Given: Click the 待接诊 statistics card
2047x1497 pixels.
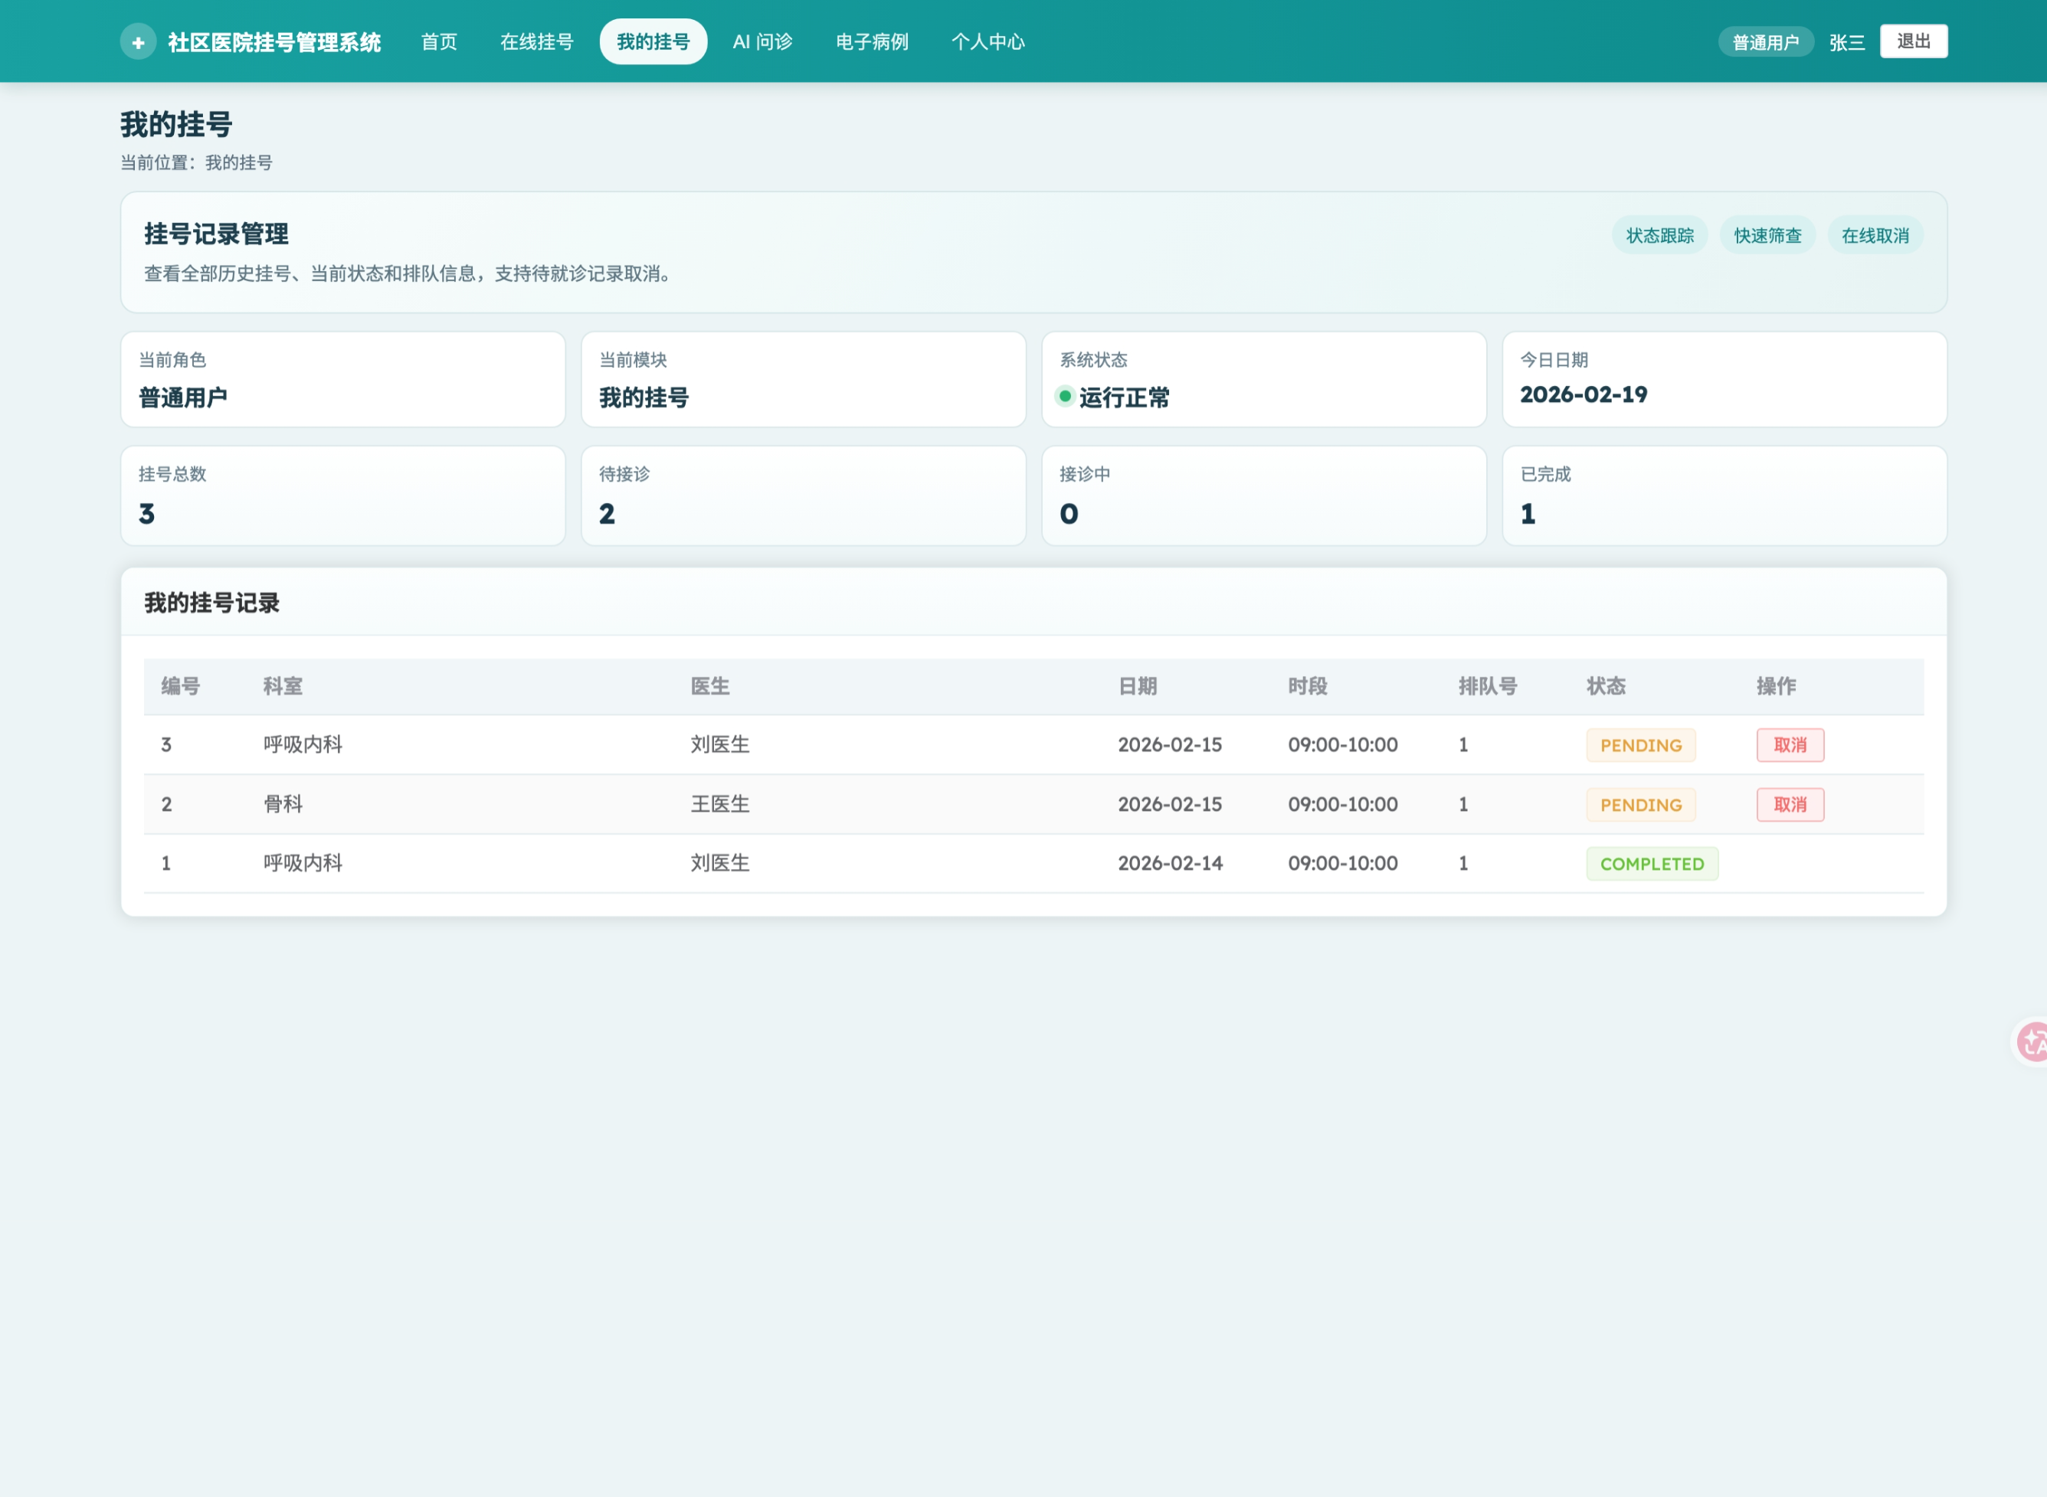Looking at the screenshot, I should tap(802, 495).
